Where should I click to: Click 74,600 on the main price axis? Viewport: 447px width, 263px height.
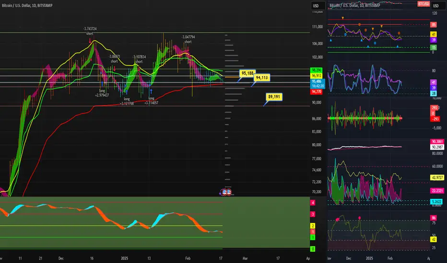point(317,170)
